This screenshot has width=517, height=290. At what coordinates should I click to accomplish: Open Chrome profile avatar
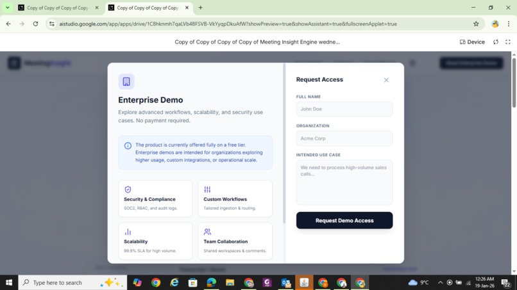point(495,24)
